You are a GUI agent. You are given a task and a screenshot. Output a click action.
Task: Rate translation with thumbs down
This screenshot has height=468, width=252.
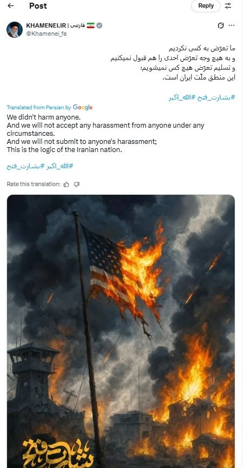[x=77, y=184]
